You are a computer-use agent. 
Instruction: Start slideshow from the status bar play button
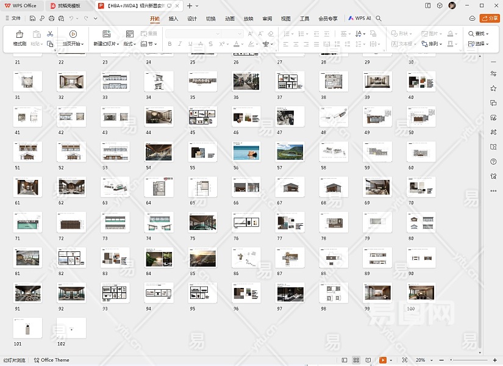383,361
